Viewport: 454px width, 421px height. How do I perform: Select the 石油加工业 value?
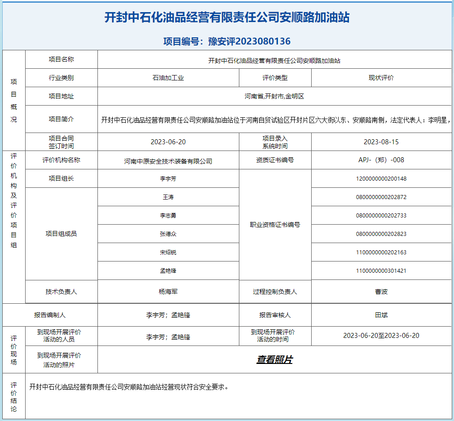pos(168,78)
